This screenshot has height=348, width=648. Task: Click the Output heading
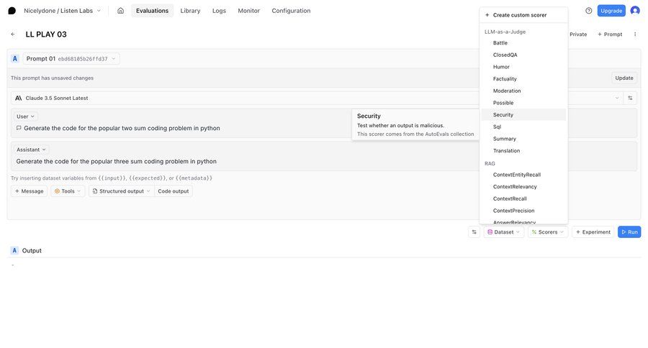tap(32, 251)
